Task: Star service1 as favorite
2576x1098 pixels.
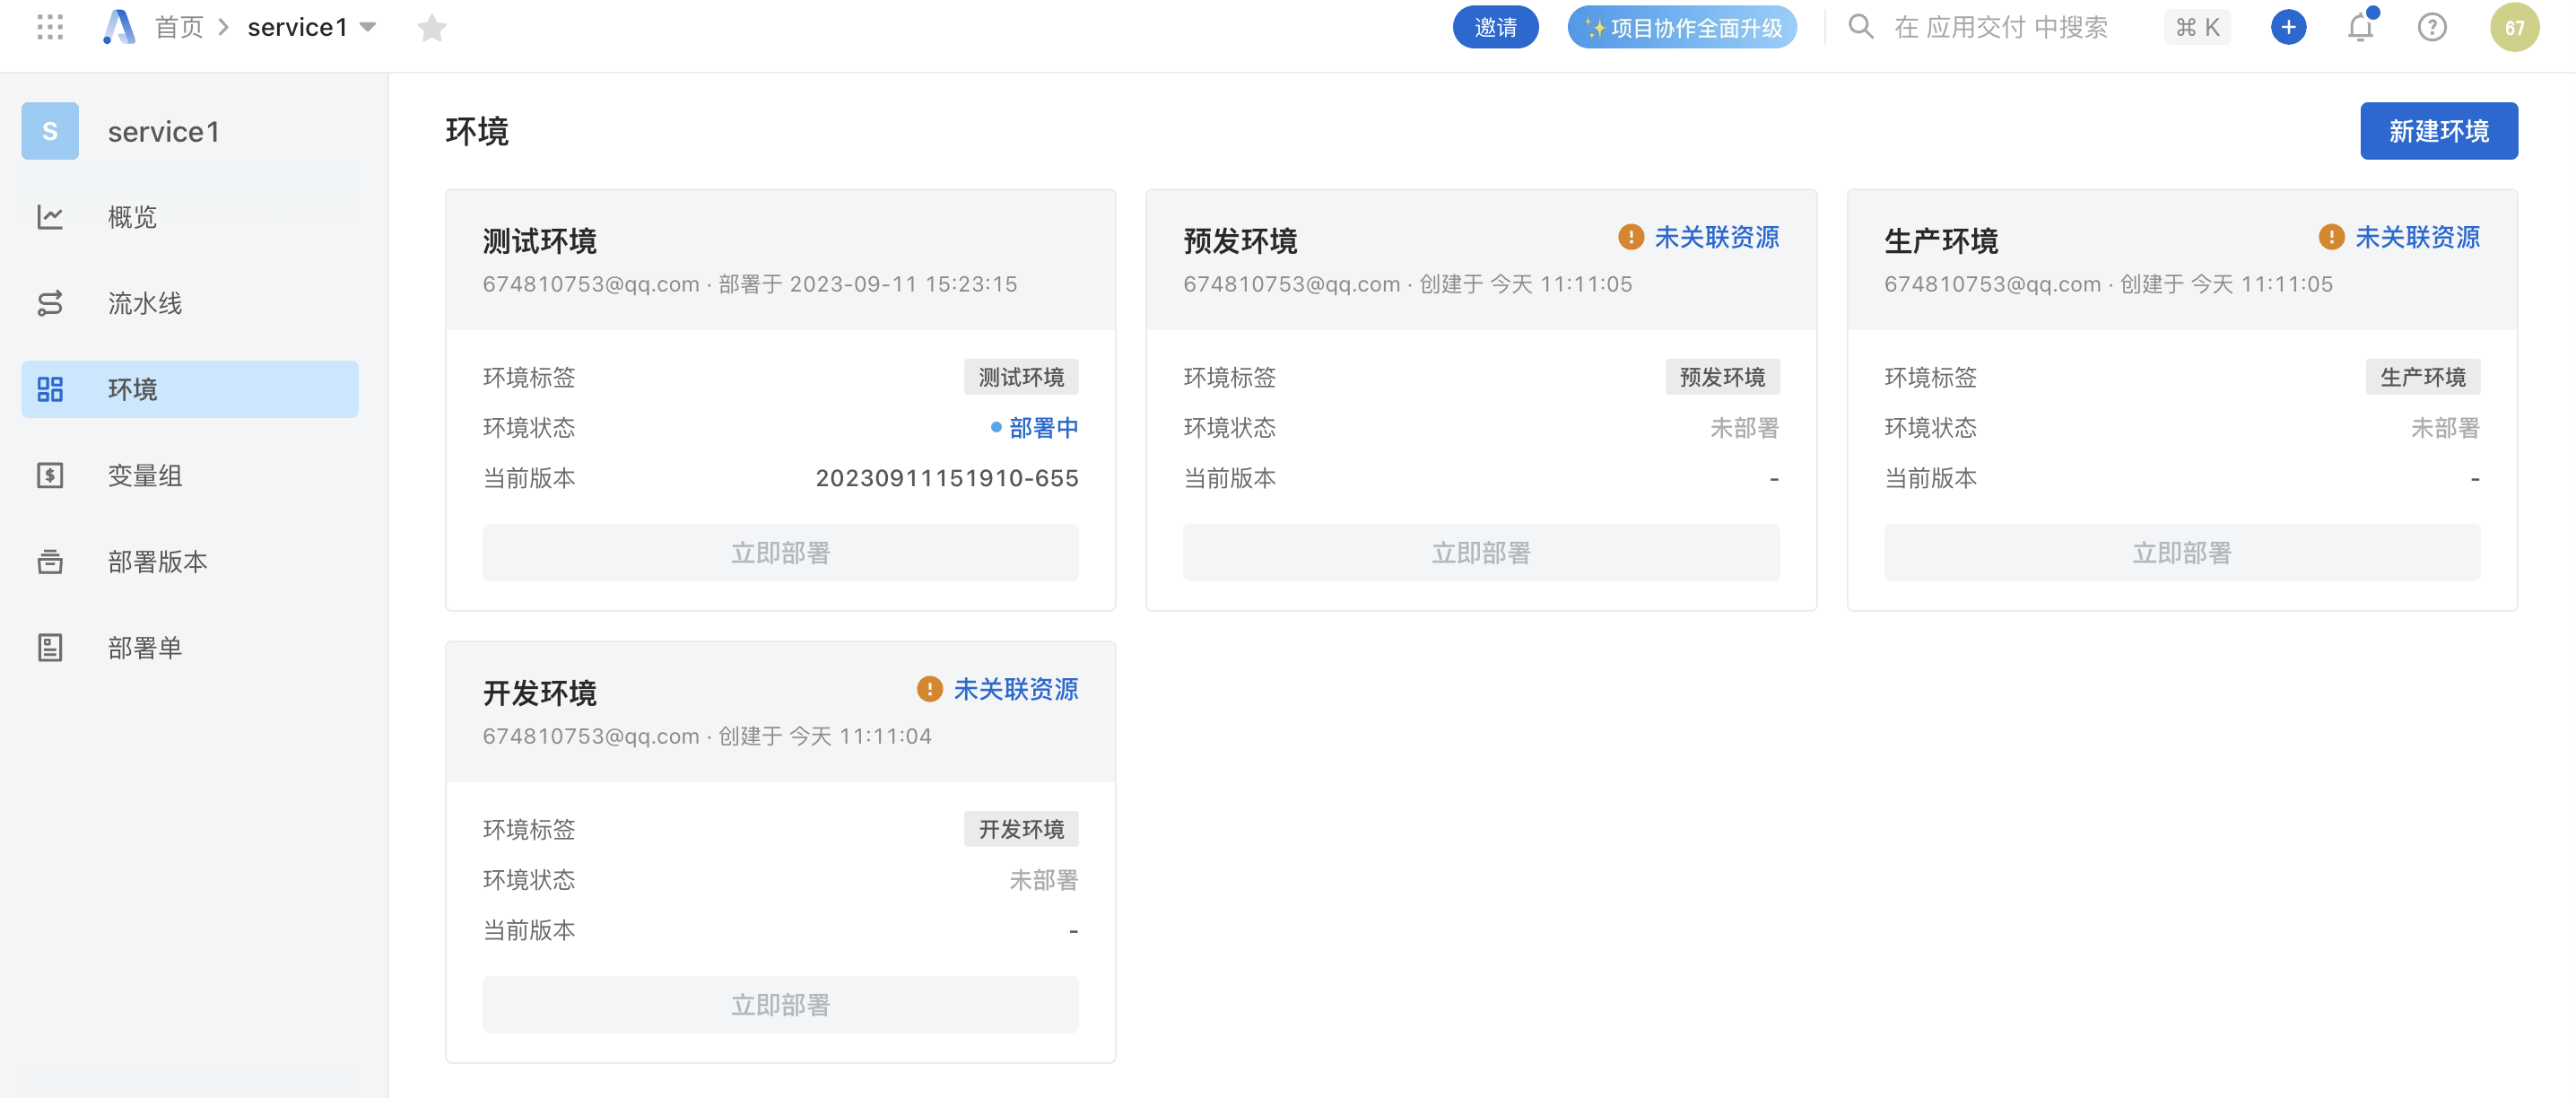Action: [x=432, y=27]
